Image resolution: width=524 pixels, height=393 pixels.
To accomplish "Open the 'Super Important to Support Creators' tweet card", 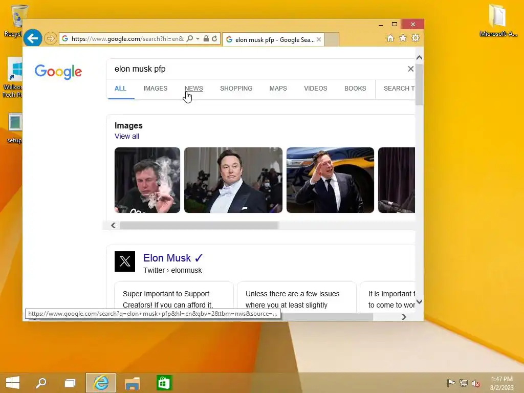I will pyautogui.click(x=174, y=297).
